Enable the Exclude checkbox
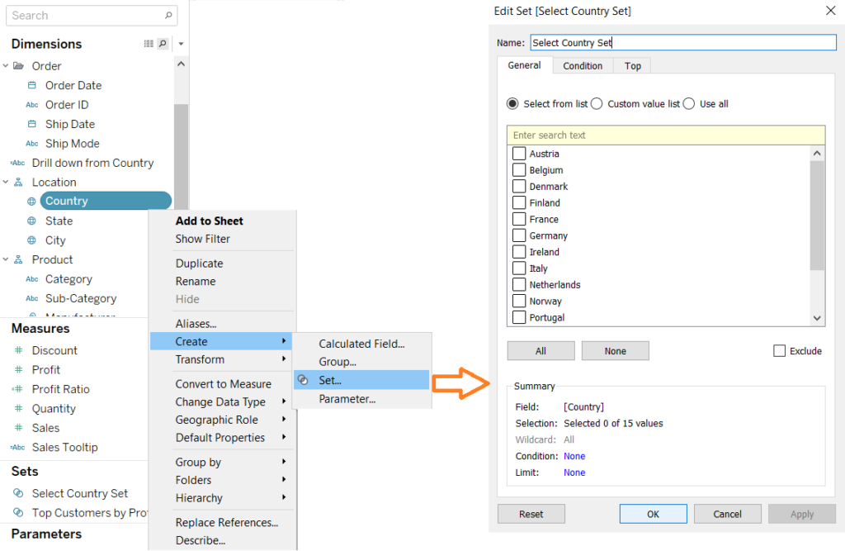 [780, 350]
